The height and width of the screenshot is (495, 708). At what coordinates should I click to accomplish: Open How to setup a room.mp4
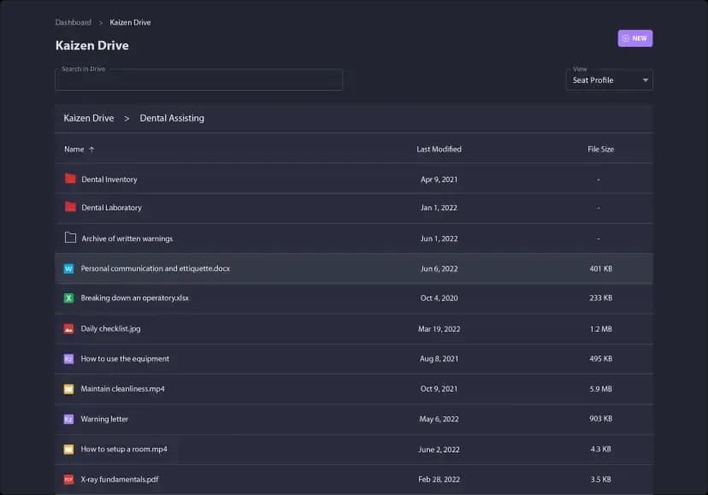tap(124, 449)
